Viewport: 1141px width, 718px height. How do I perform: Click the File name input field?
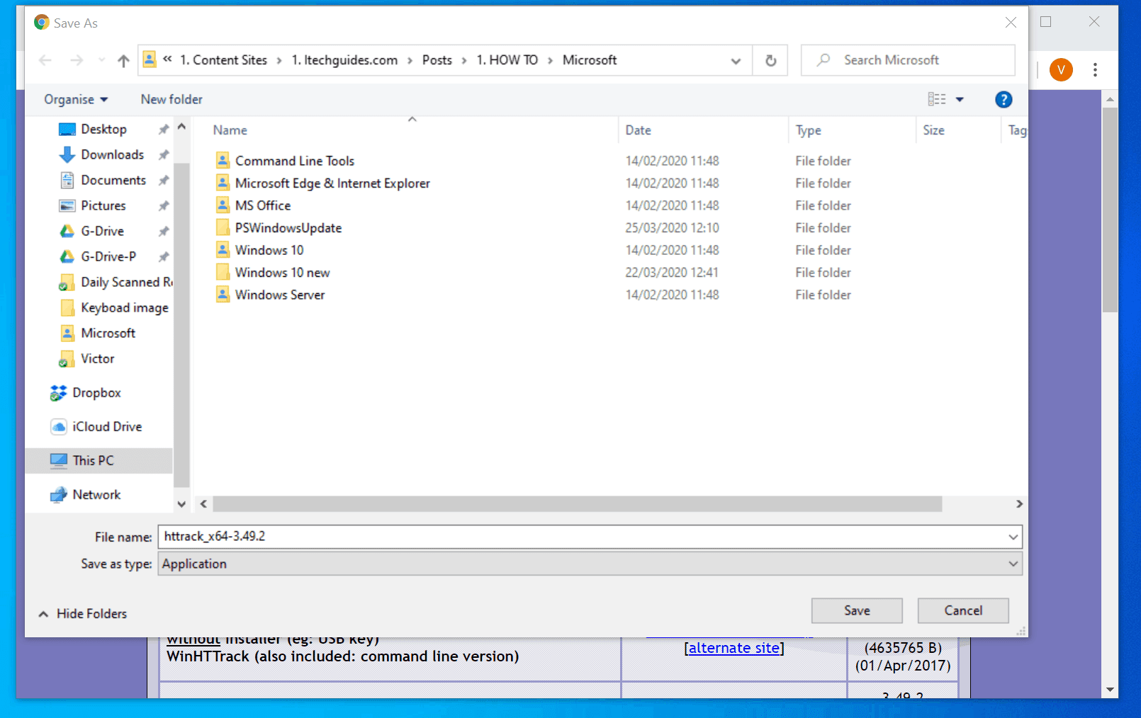(x=581, y=537)
